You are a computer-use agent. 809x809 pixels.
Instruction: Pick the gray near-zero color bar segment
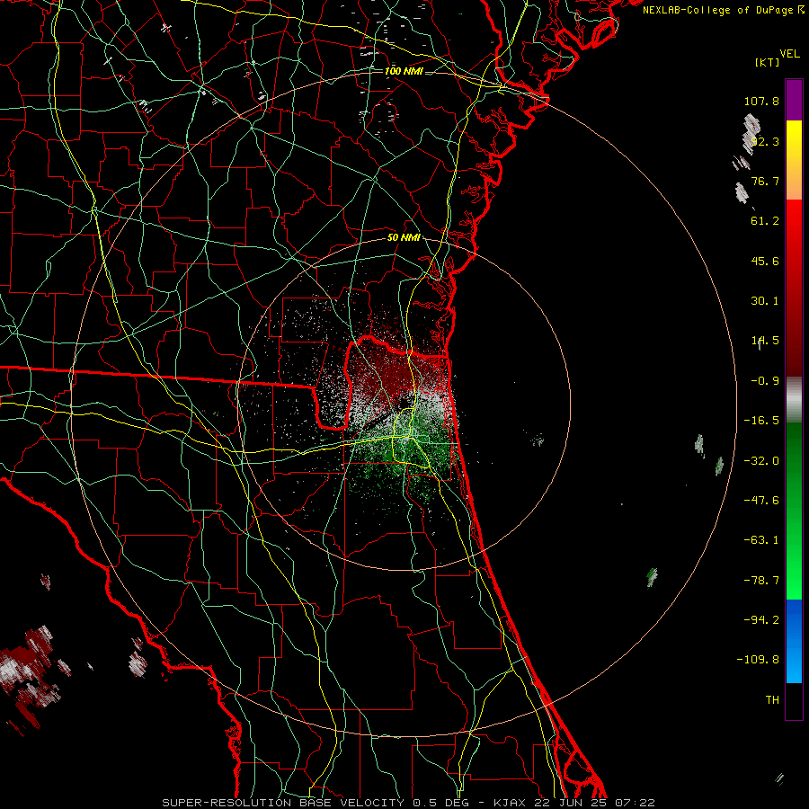point(794,400)
